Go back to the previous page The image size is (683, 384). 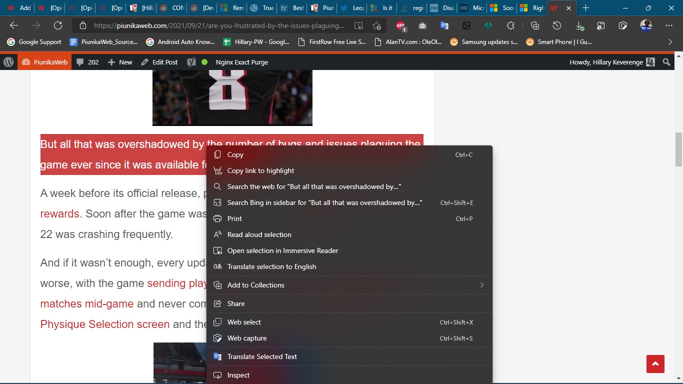14,25
